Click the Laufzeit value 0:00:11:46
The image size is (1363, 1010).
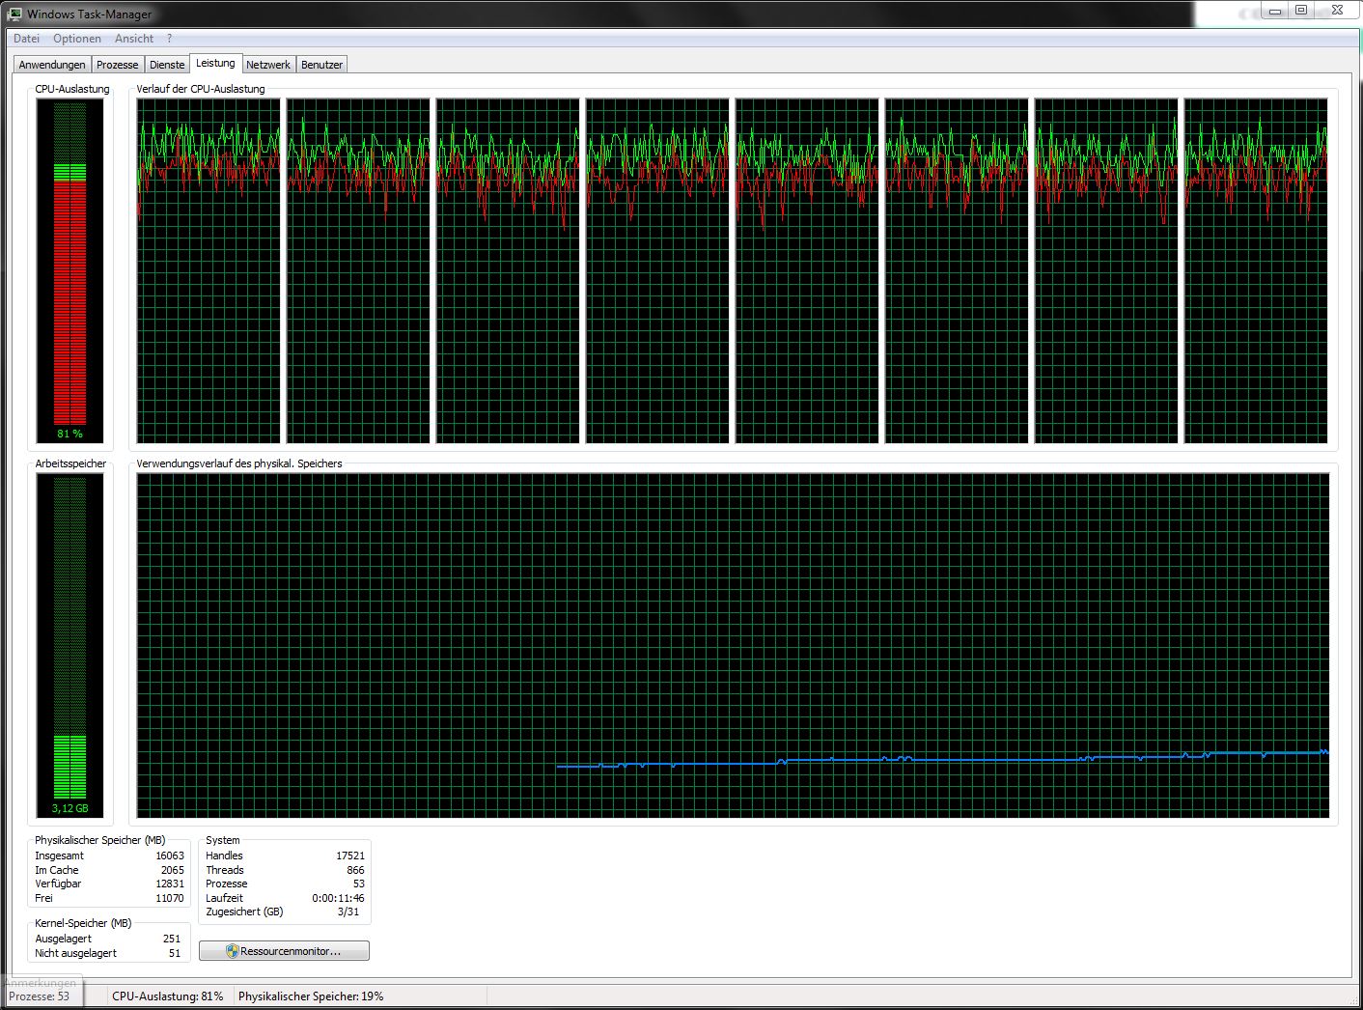[338, 898]
